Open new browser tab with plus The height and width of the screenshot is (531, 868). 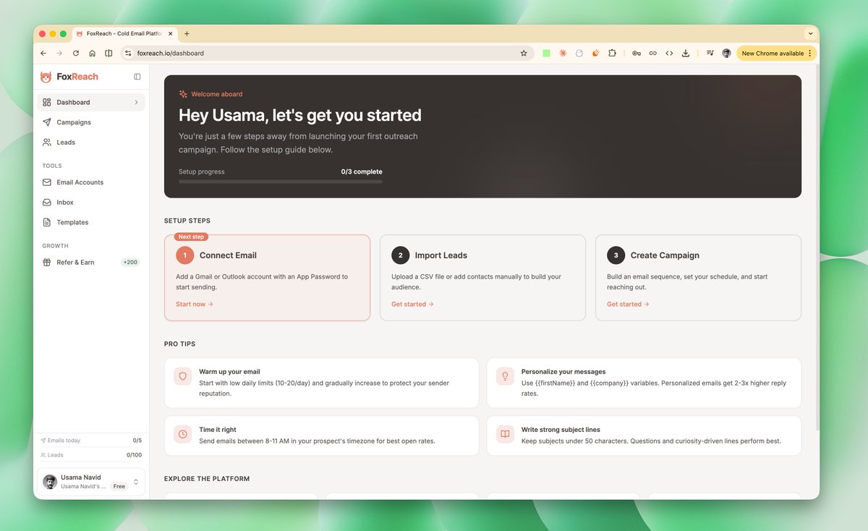187,33
